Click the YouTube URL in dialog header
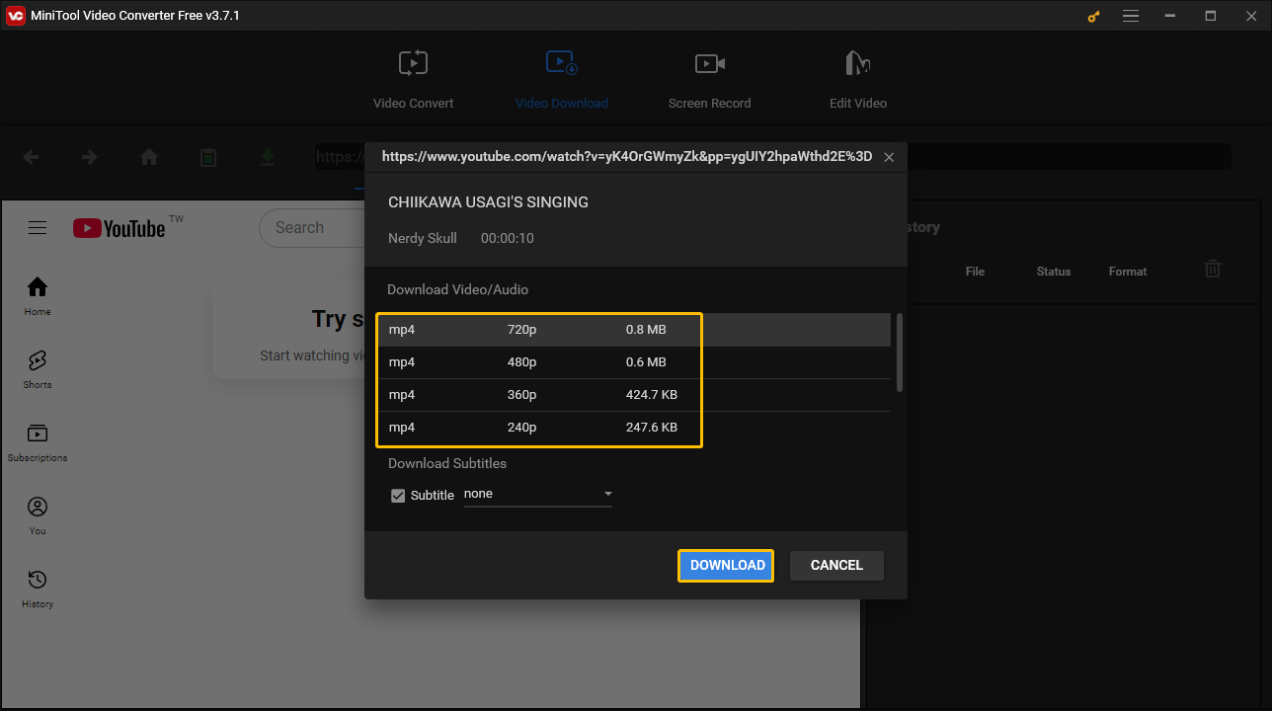Screen dimensions: 1272x711 pos(627,157)
